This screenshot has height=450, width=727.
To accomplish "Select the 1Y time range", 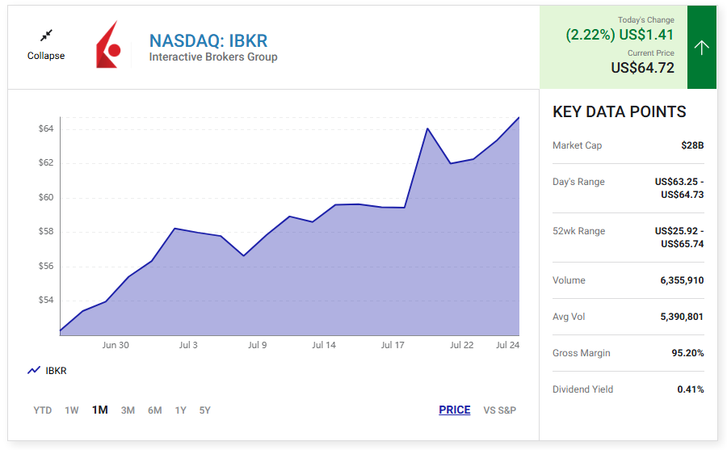I will pos(180,410).
